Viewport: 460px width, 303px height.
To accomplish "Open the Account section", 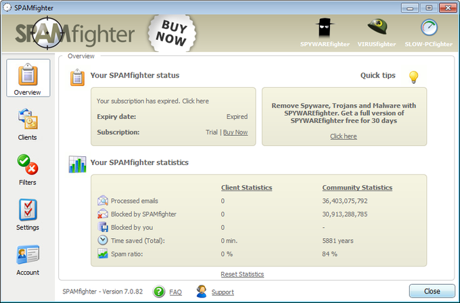I will [28, 260].
